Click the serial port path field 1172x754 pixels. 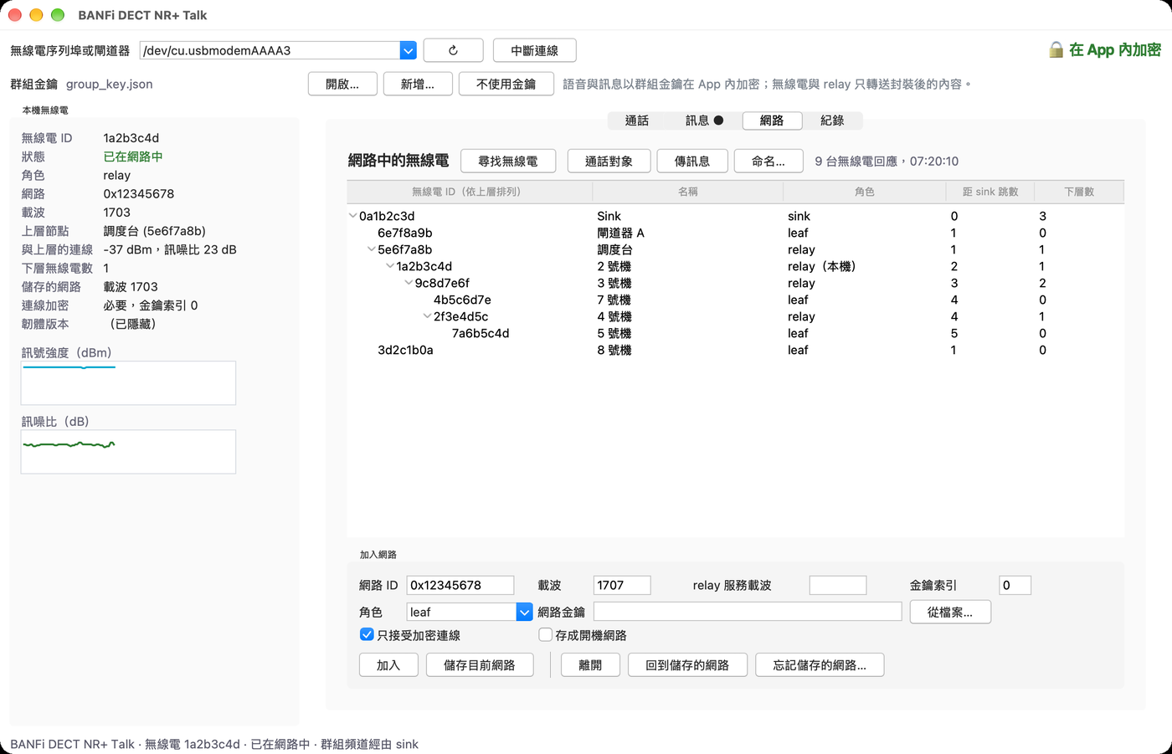tap(270, 50)
